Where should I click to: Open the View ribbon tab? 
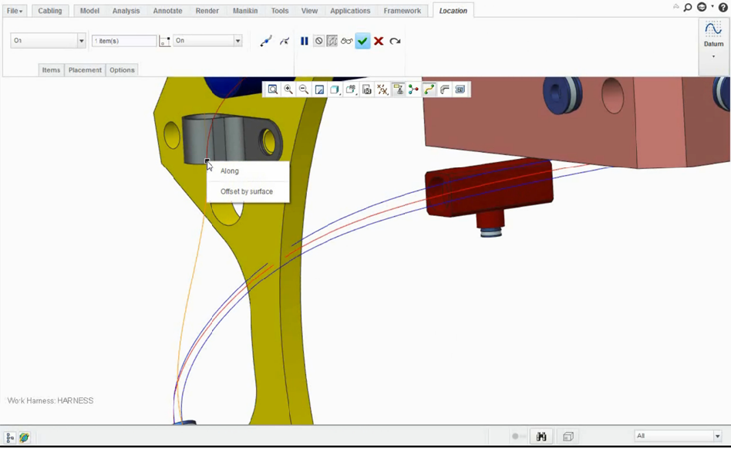(x=309, y=11)
